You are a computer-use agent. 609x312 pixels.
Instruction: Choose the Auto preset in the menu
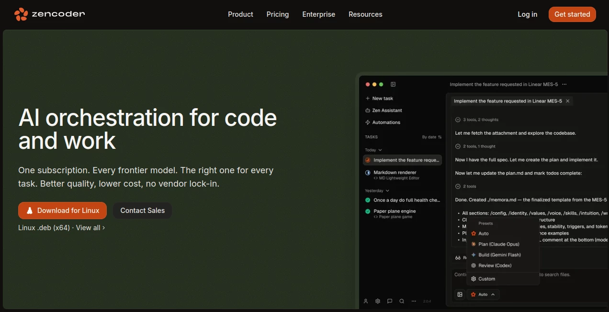[x=503, y=234]
